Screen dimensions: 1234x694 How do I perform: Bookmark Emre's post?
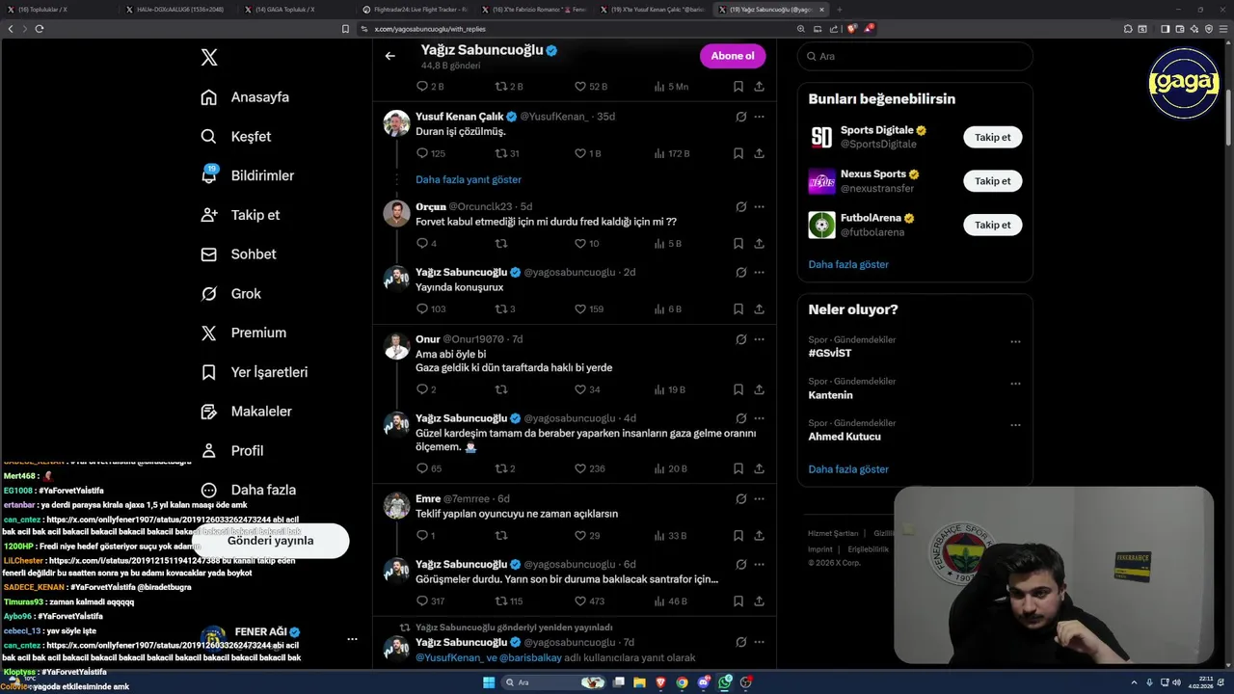[738, 535]
